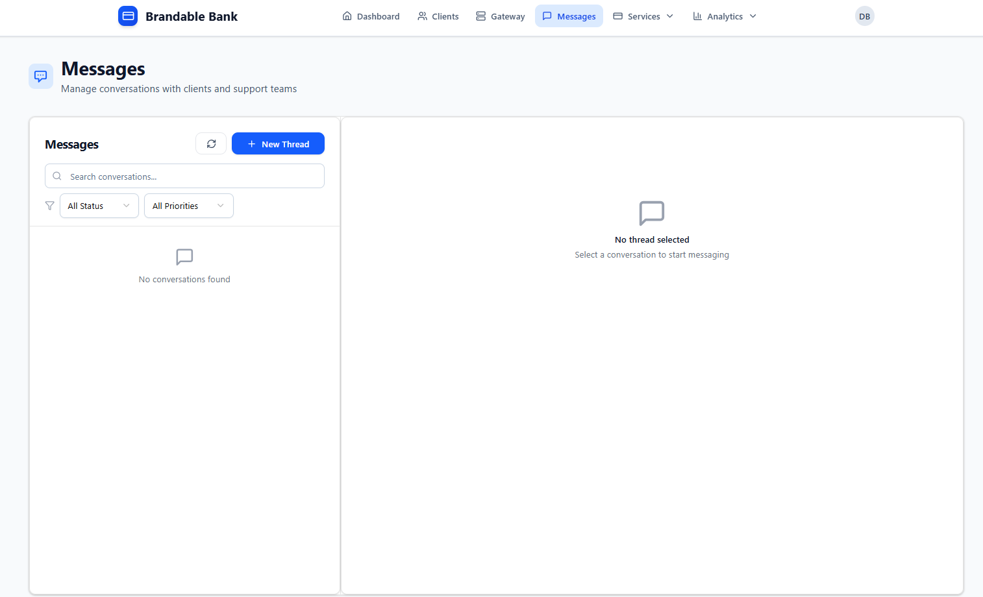Image resolution: width=983 pixels, height=597 pixels.
Task: Open the All Priorities filter dropdown
Action: click(188, 206)
